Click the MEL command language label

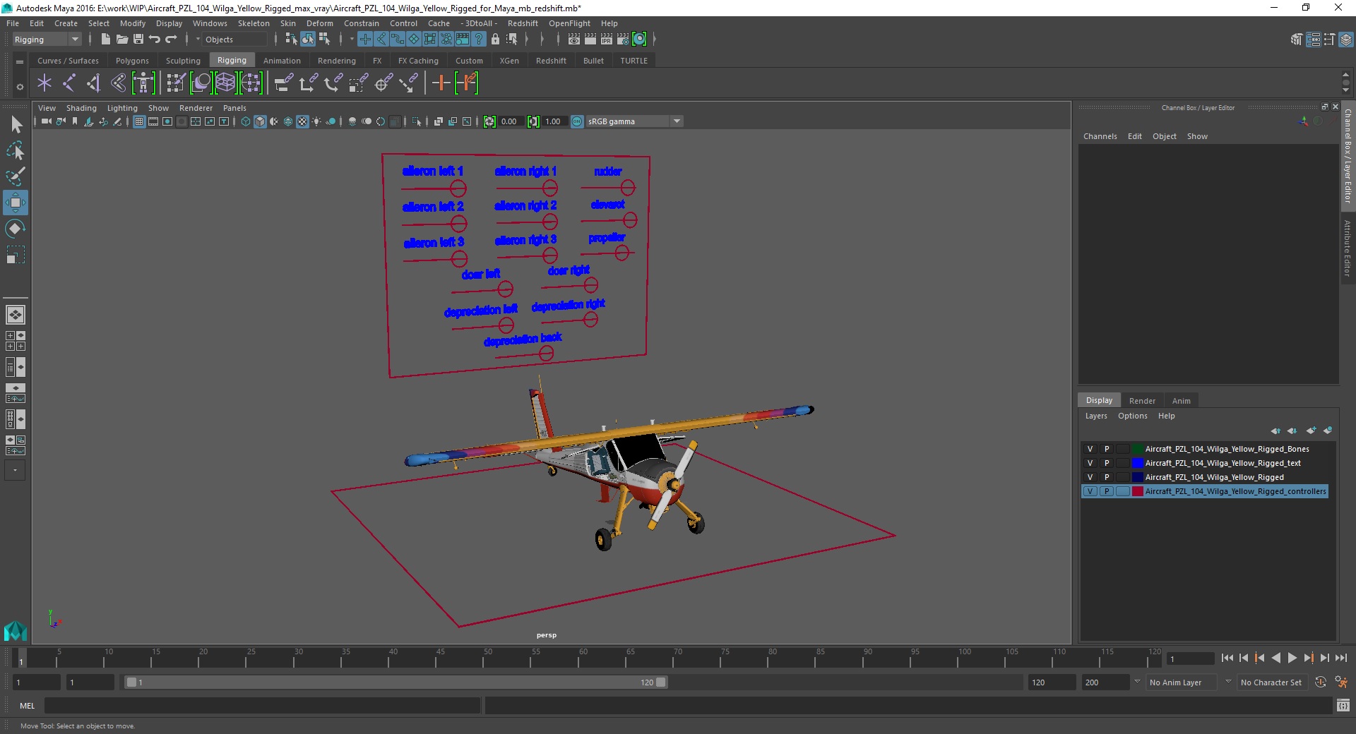pyautogui.click(x=27, y=706)
